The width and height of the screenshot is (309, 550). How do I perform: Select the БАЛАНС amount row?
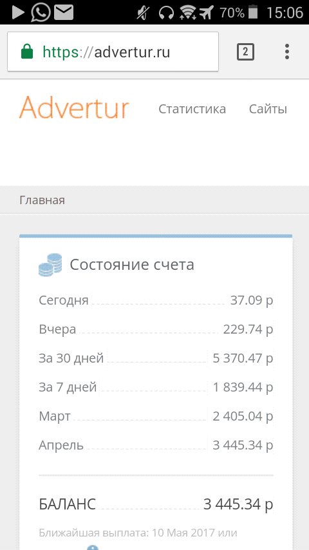tap(156, 504)
